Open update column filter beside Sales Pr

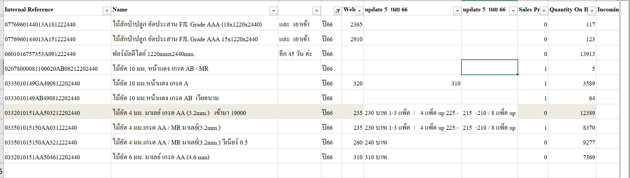pyautogui.click(x=513, y=11)
